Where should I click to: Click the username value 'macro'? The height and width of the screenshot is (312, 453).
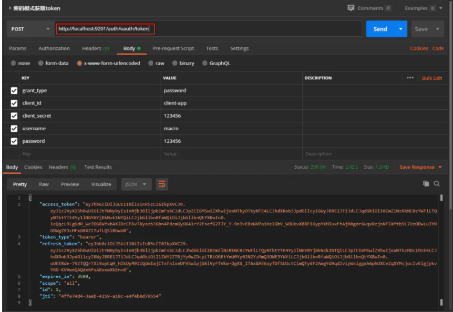pos(171,129)
